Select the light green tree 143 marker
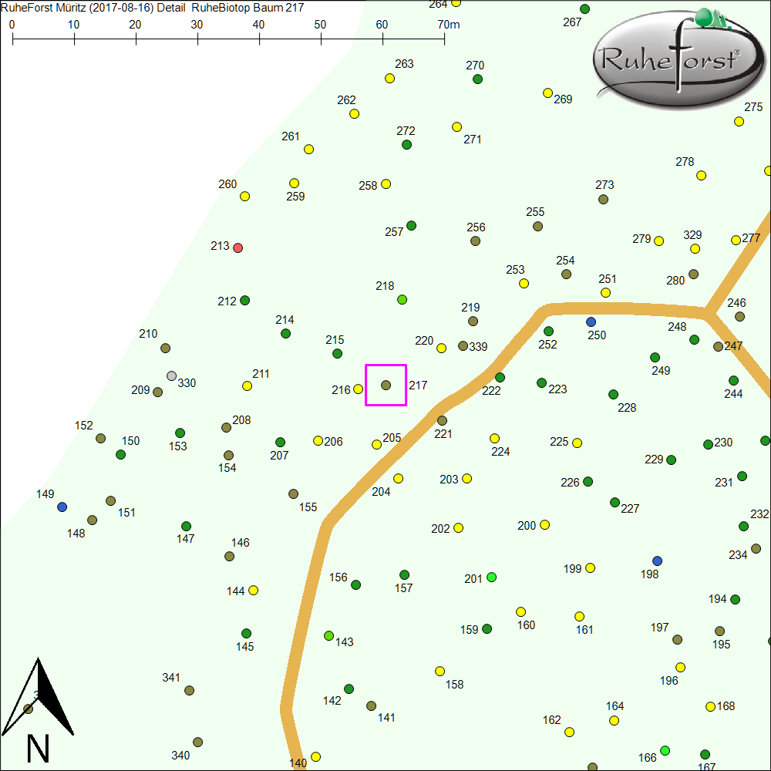771x771 pixels. click(329, 636)
